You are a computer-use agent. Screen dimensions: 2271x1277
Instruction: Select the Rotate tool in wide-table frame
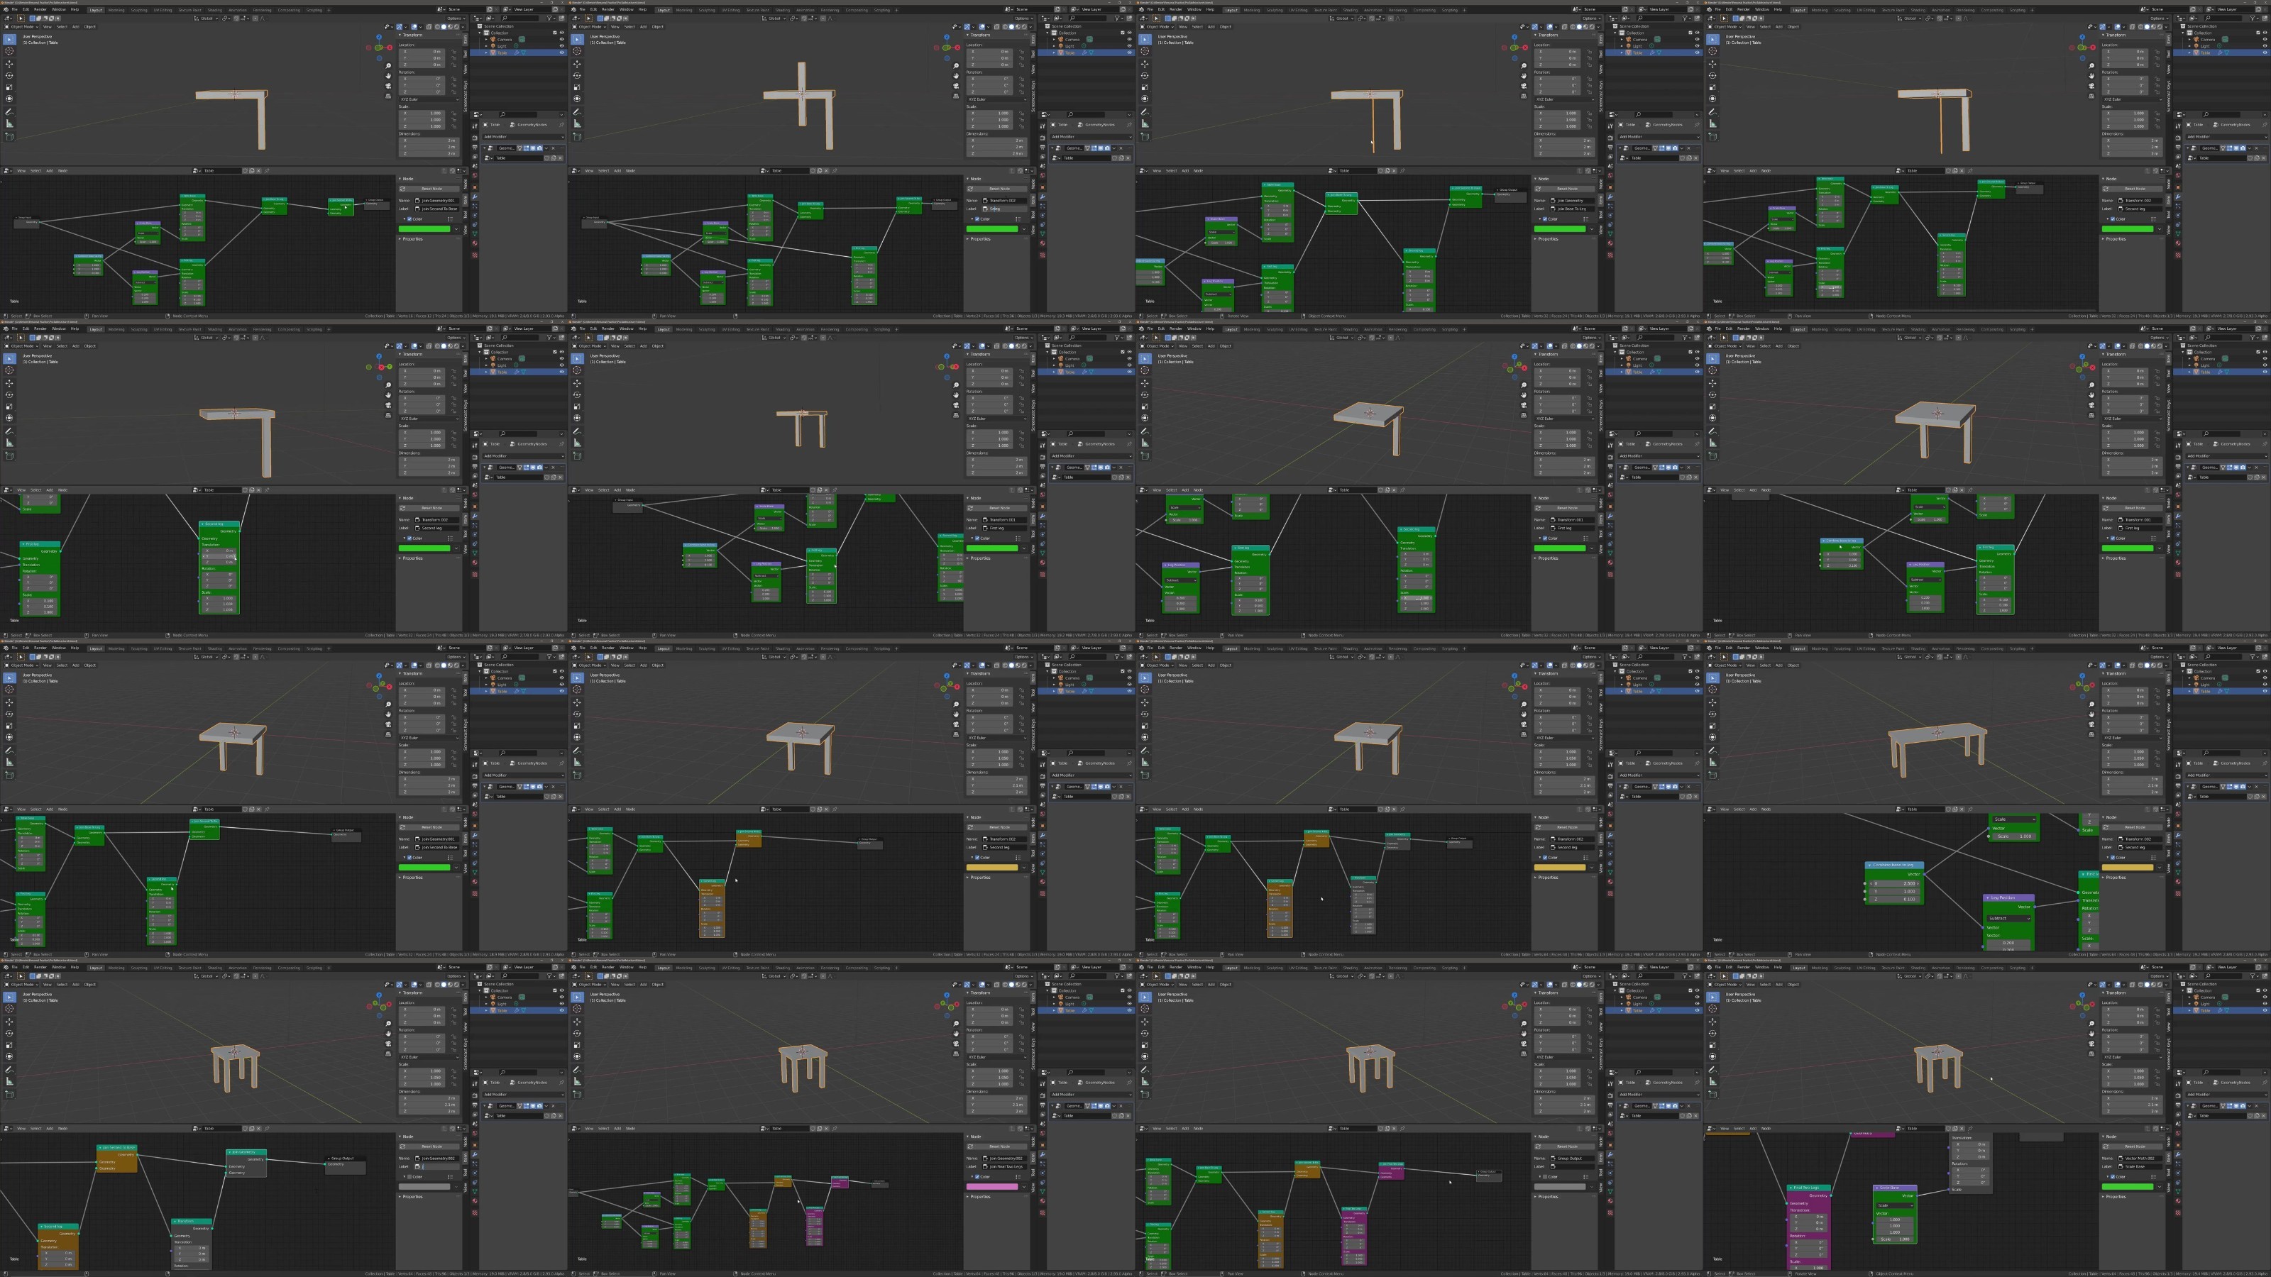[1713, 714]
